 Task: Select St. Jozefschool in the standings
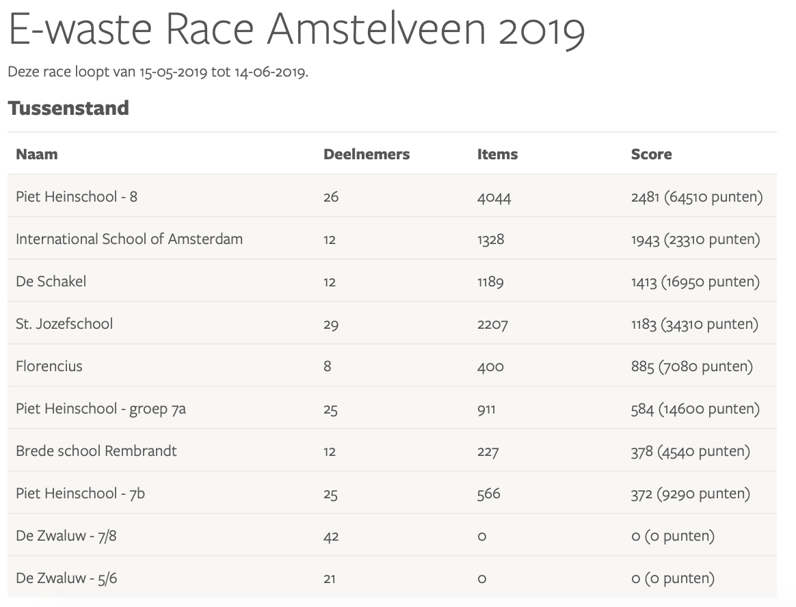(x=64, y=324)
